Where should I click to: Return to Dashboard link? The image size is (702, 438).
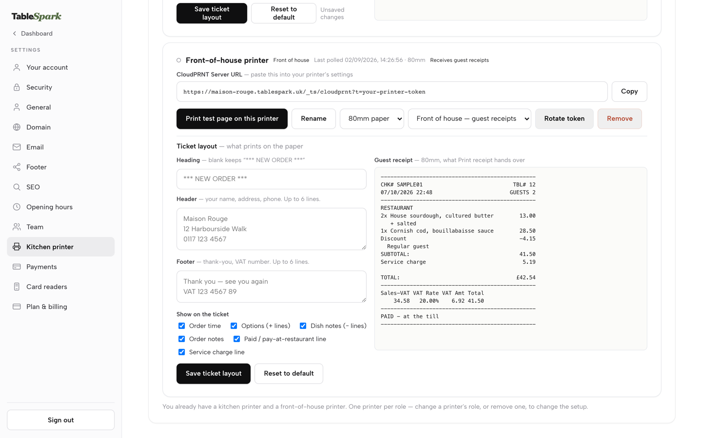click(32, 34)
